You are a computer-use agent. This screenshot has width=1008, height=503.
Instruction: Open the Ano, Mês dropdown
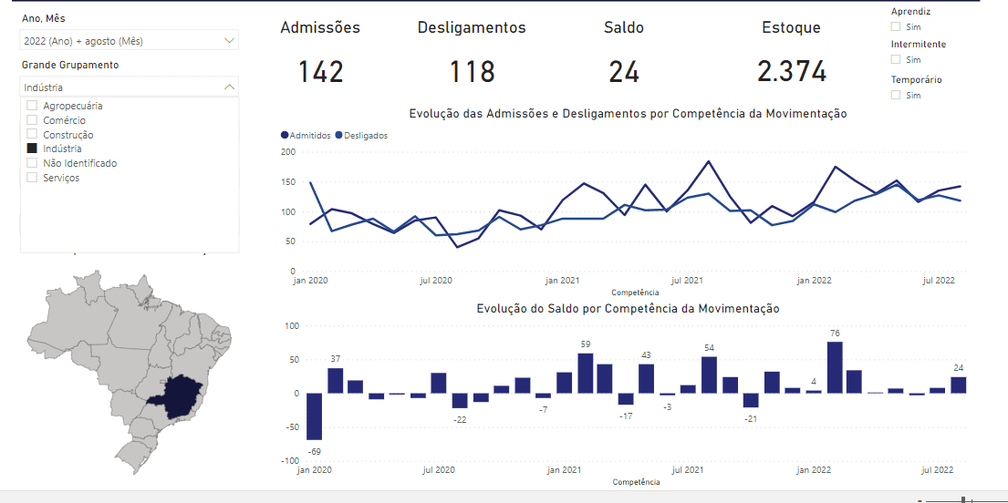[228, 41]
